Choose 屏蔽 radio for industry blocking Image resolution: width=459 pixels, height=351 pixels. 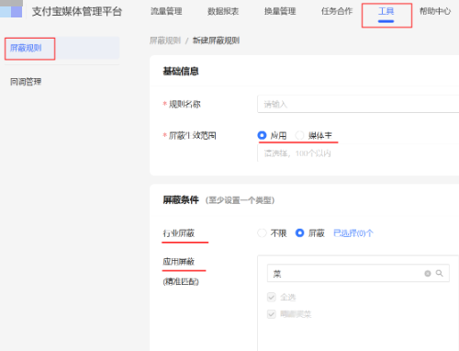click(x=299, y=233)
